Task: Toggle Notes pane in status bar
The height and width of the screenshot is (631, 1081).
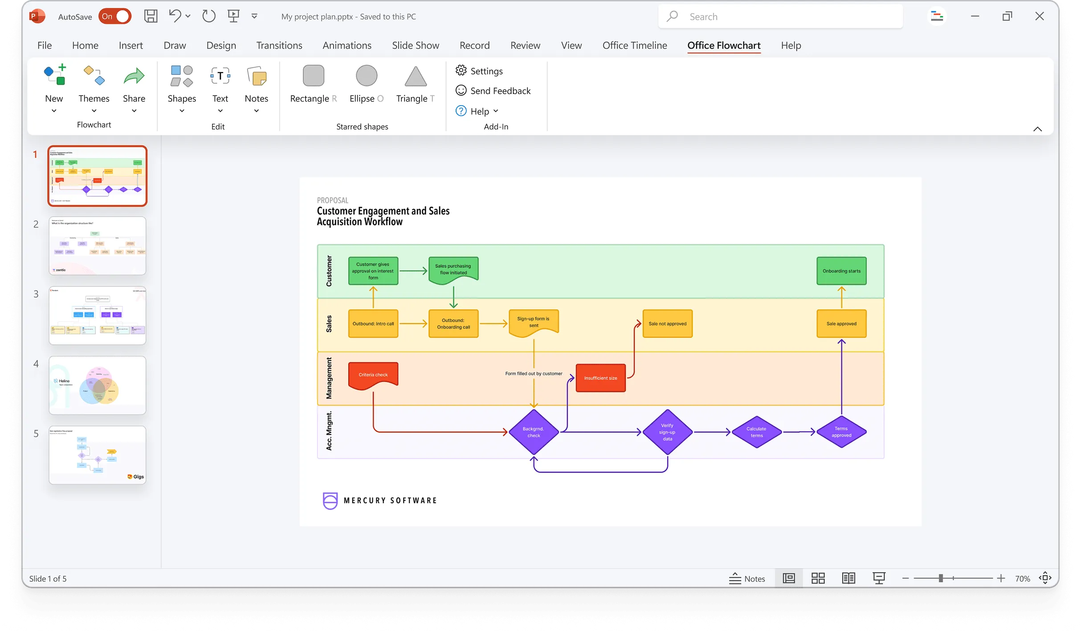Action: click(747, 578)
